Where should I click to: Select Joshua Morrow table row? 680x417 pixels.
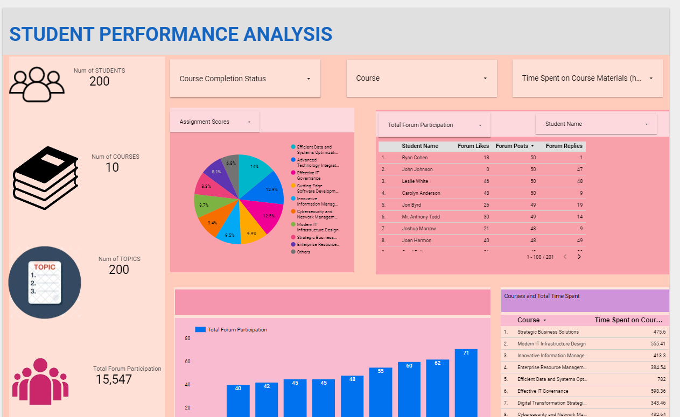(482, 229)
